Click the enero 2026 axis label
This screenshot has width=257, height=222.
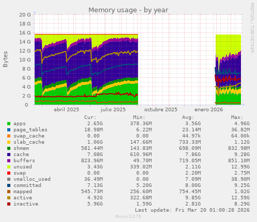tap(208, 110)
